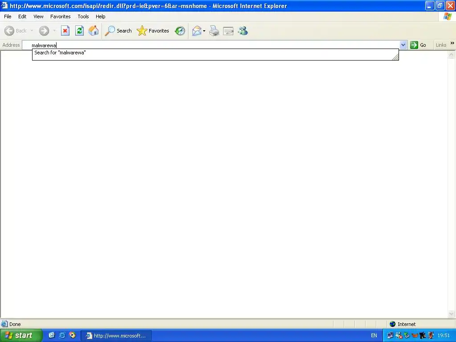This screenshot has height=342, width=456.
Task: Open the History clock icon
Action: 180,31
